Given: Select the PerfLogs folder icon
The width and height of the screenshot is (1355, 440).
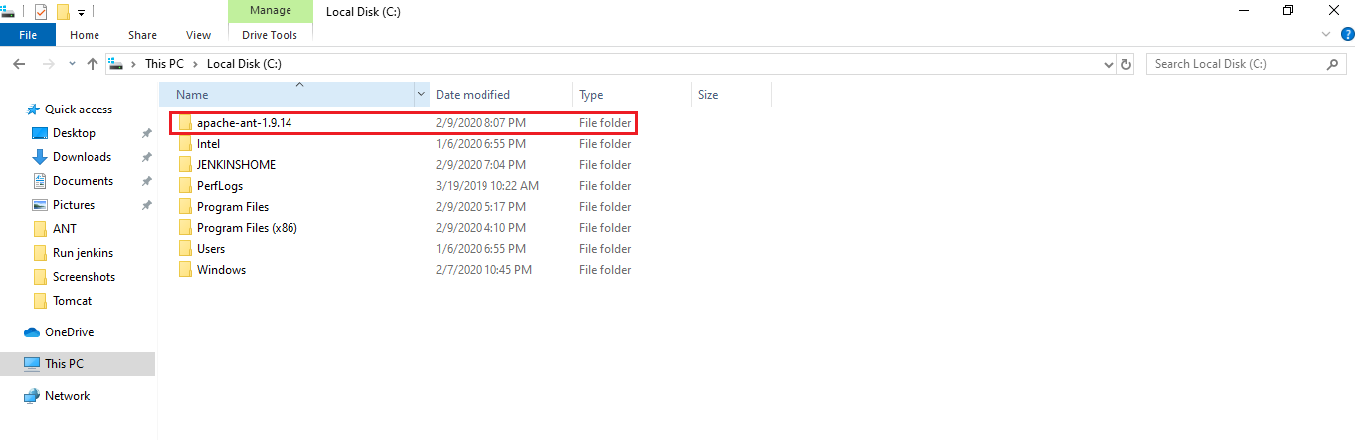Looking at the screenshot, I should pos(185,186).
